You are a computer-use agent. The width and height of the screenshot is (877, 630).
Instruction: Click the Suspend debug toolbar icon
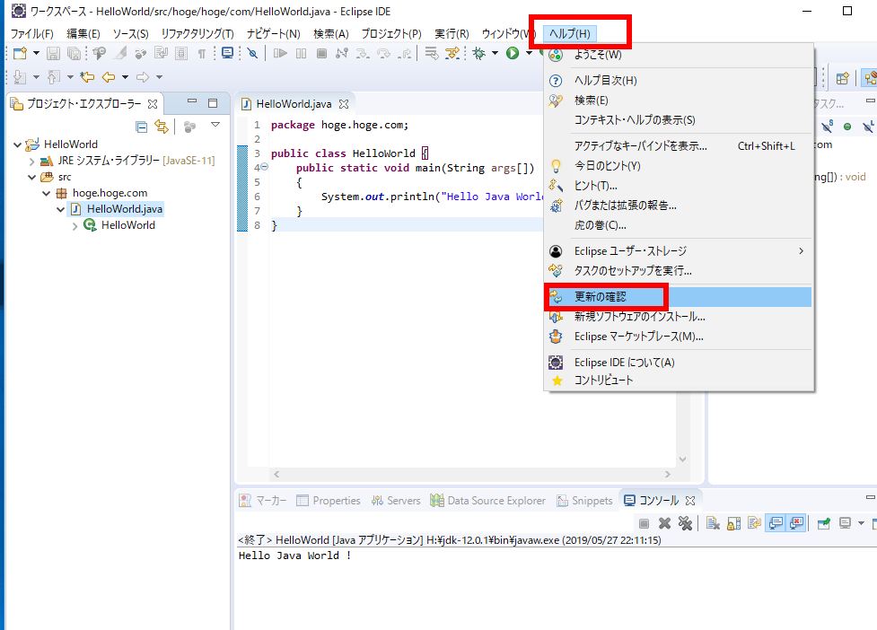pyautogui.click(x=301, y=53)
